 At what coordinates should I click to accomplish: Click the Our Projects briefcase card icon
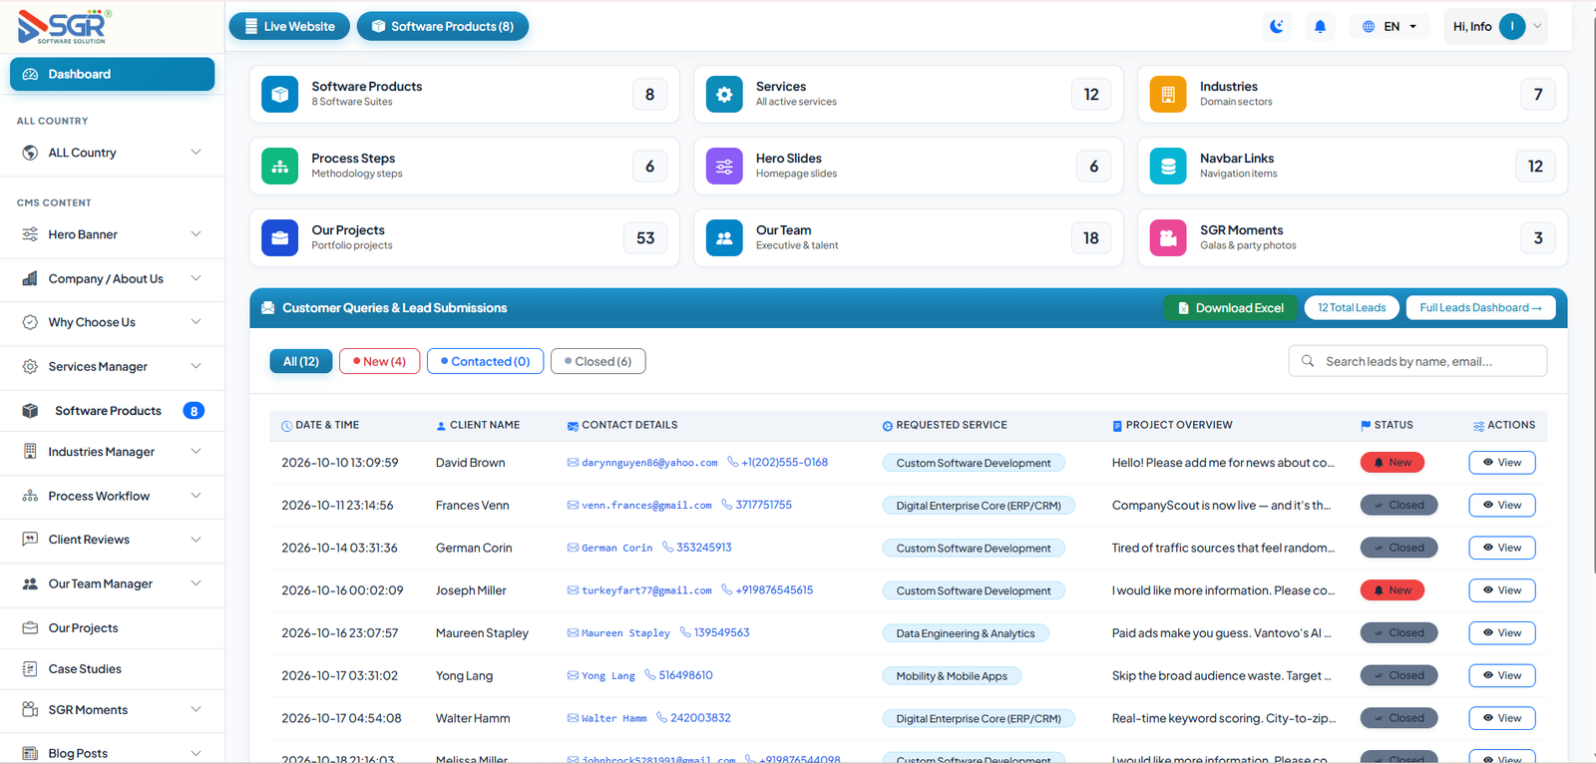pos(280,238)
